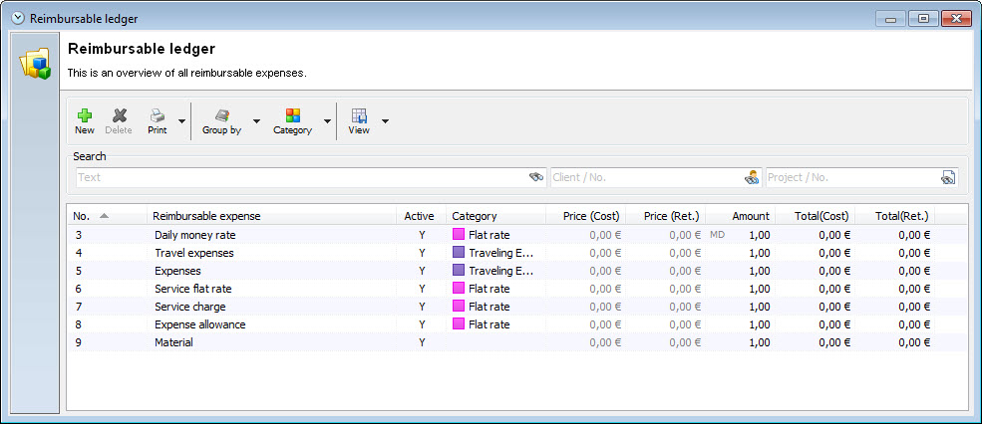982x424 pixels.
Task: Expand the Category dropdown arrow
Action: (327, 121)
